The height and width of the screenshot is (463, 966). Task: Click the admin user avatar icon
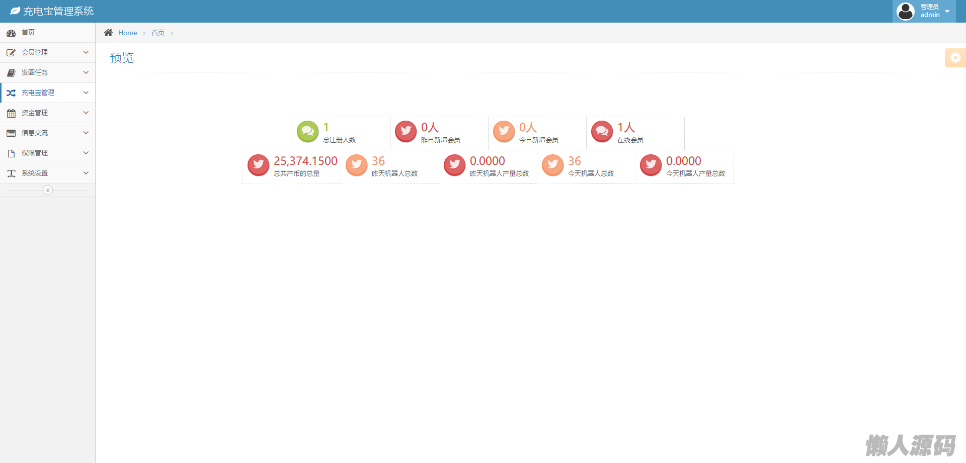pyautogui.click(x=906, y=11)
